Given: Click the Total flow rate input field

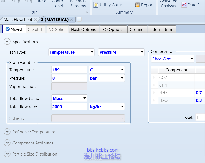Looking at the screenshot, I should point(69,107).
